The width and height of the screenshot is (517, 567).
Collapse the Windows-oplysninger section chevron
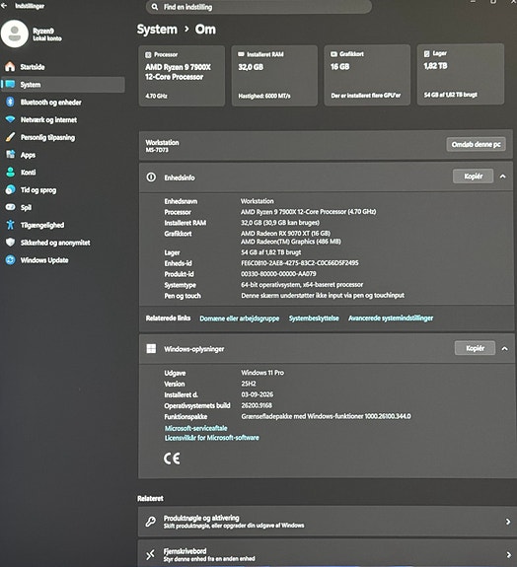504,349
